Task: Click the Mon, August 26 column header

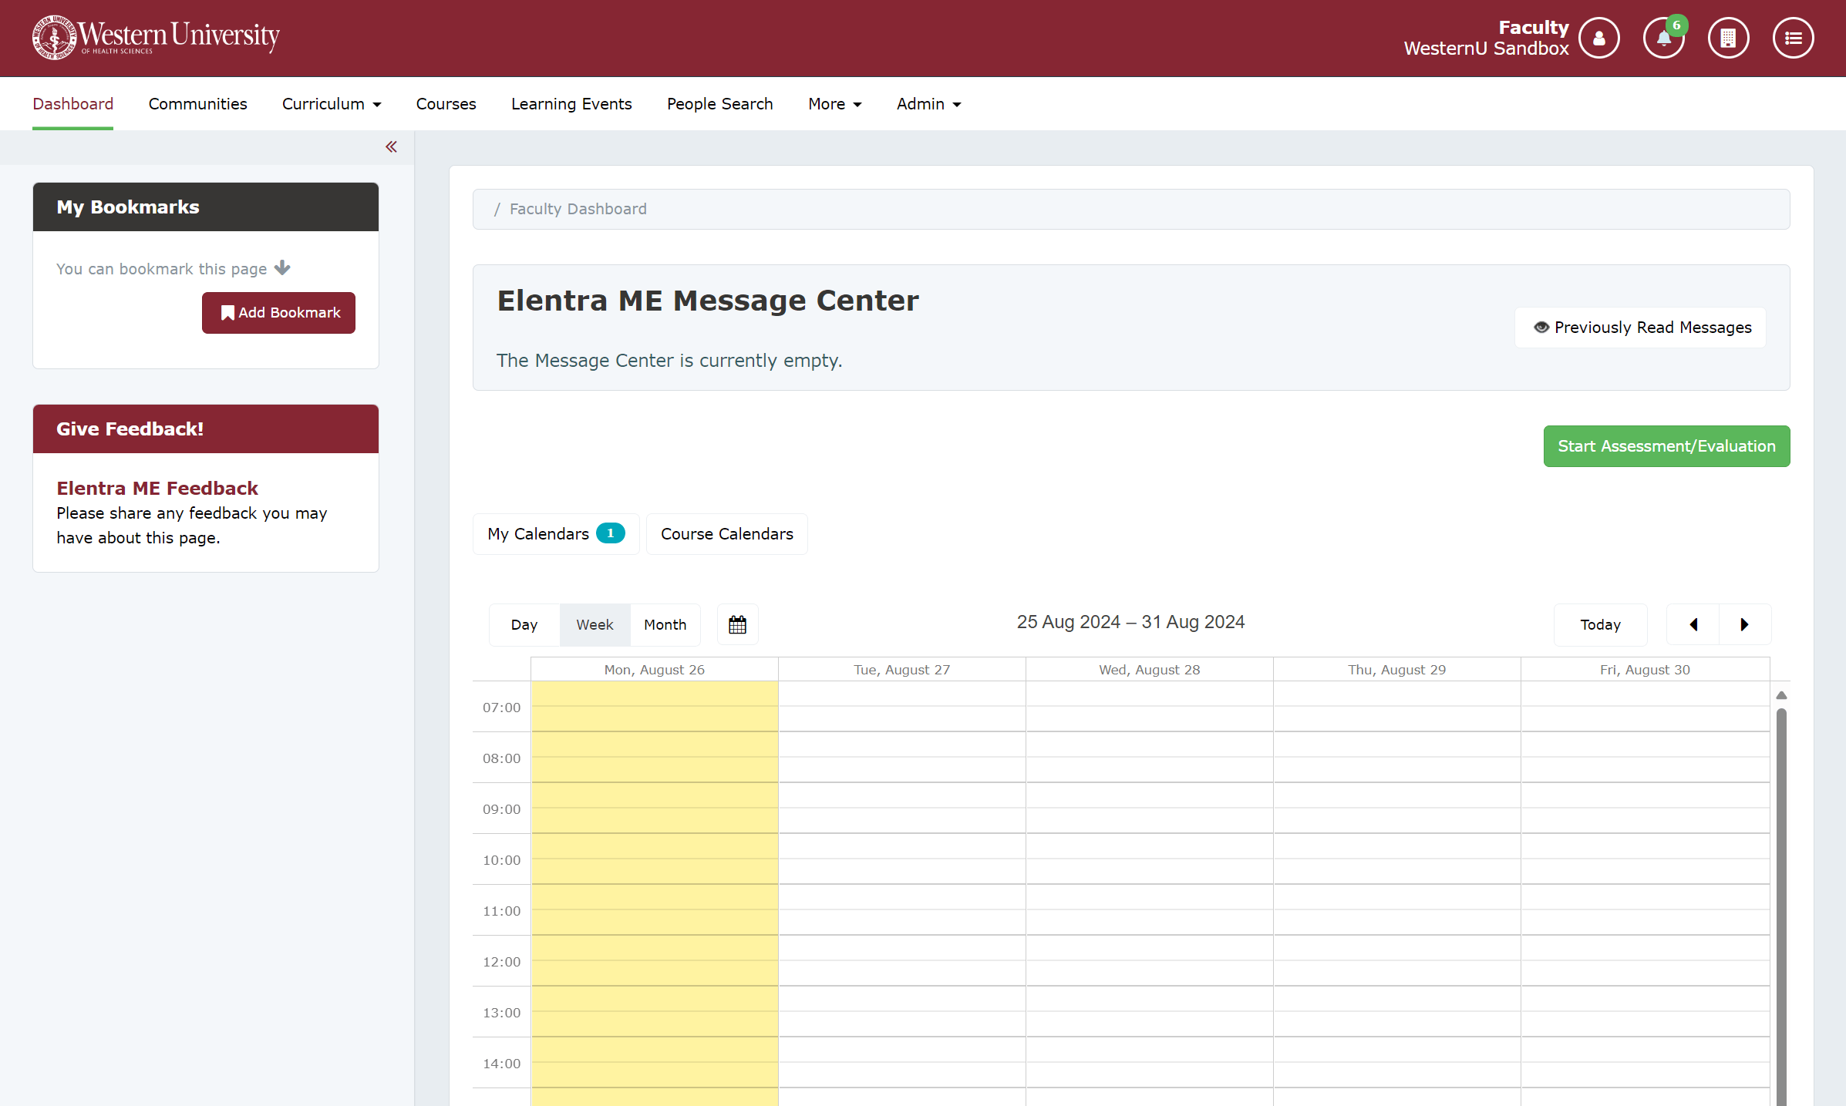Action: (654, 670)
